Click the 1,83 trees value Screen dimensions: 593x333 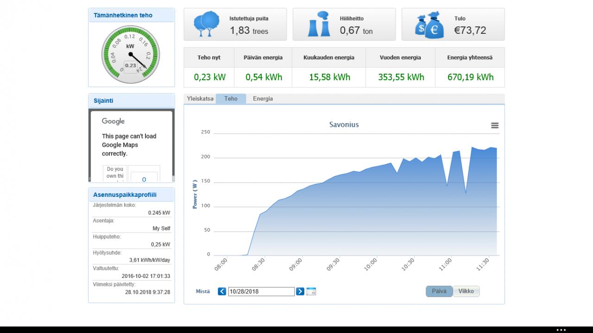coord(249,31)
